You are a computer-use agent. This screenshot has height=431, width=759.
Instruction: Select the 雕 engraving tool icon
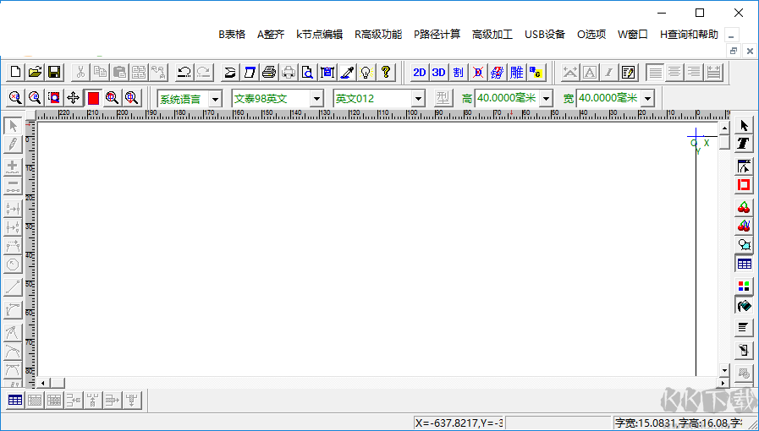tap(516, 73)
